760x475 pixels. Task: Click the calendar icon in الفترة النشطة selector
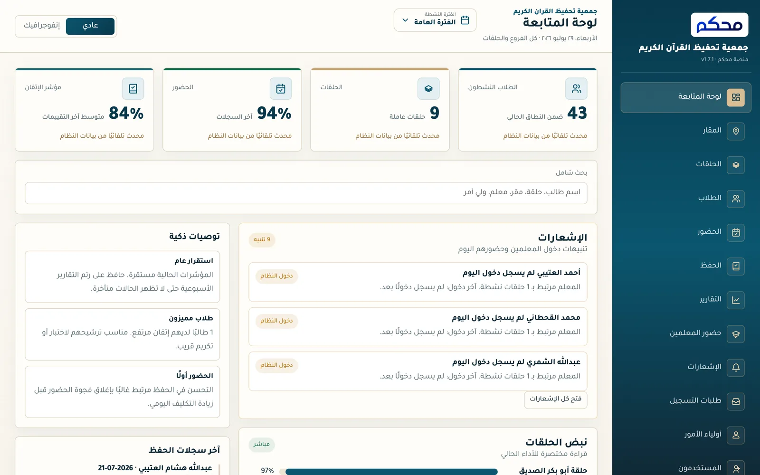pyautogui.click(x=465, y=20)
